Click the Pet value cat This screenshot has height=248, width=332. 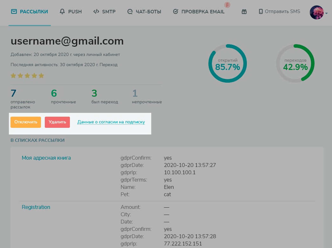167,195
